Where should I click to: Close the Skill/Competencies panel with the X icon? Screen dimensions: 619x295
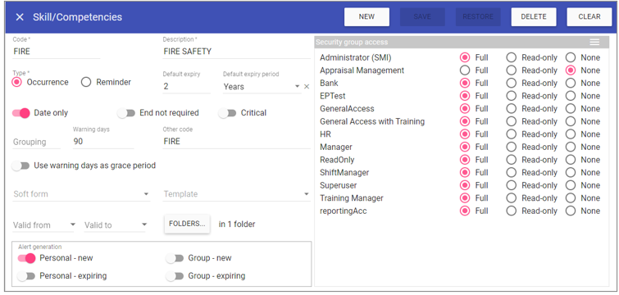click(20, 17)
